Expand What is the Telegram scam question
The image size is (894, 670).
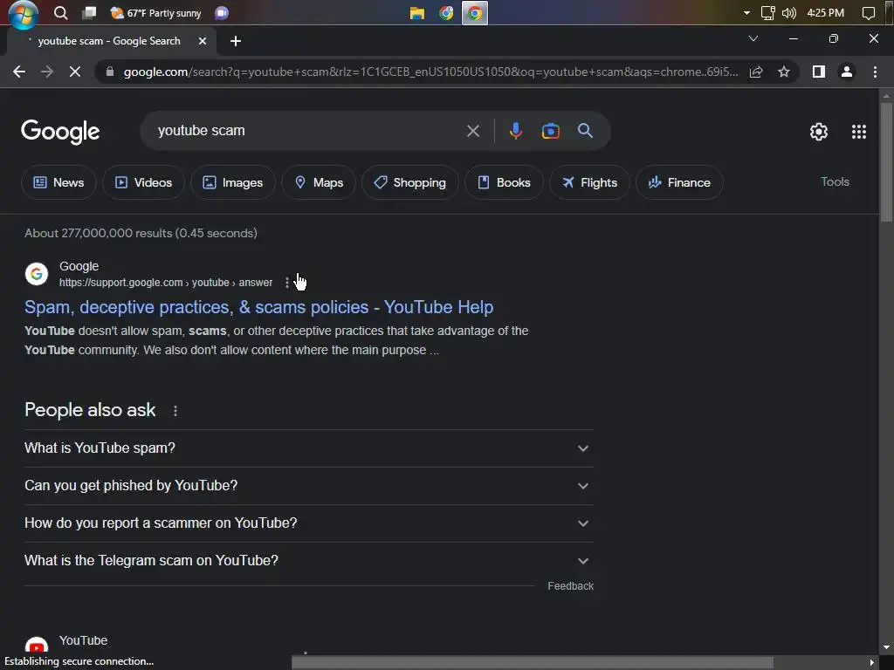click(x=308, y=561)
